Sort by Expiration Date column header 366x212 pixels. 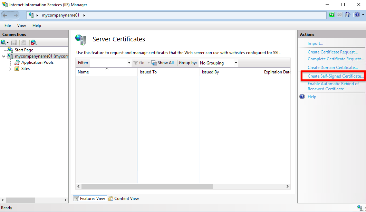pyautogui.click(x=276, y=72)
